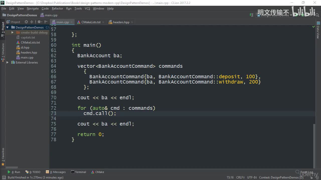Click the Collapse All icon in Project panel

click(32, 22)
